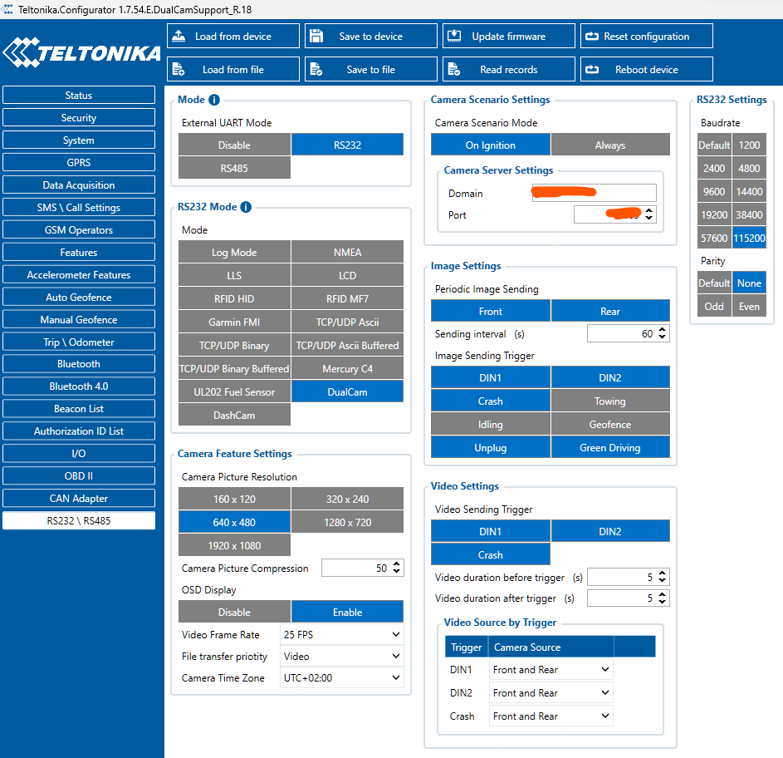Click the Camera Picture Compression value field

click(363, 568)
